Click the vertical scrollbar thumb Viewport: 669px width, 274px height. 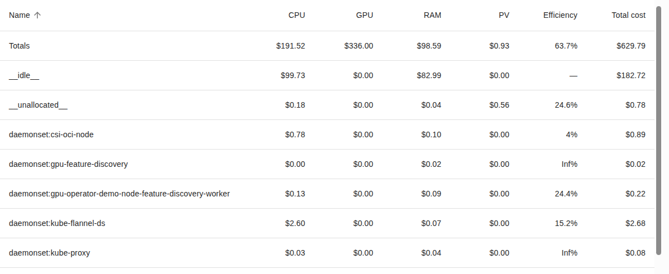tap(660, 131)
